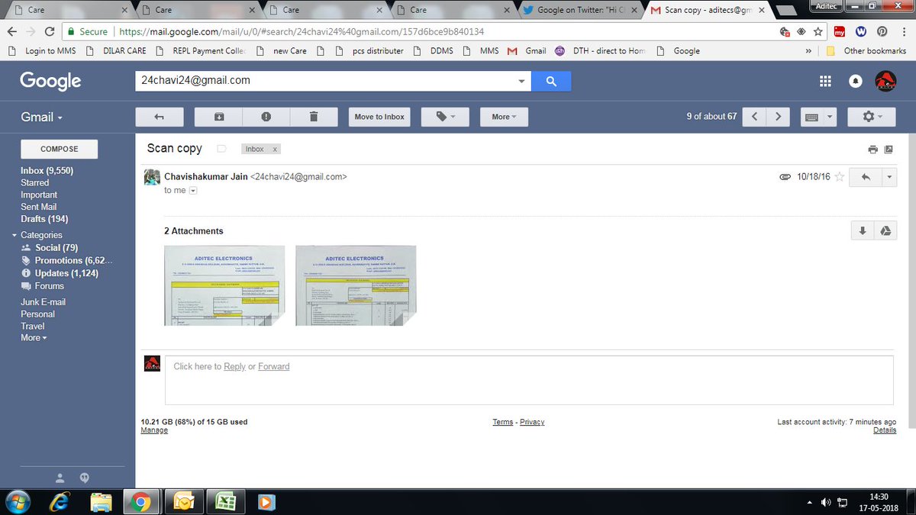Show details arrow beside 'to me'

pyautogui.click(x=193, y=191)
